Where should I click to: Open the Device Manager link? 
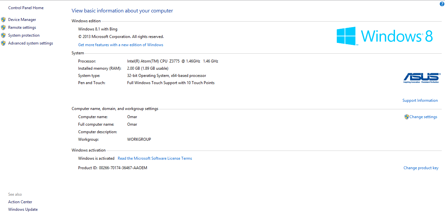point(22,20)
